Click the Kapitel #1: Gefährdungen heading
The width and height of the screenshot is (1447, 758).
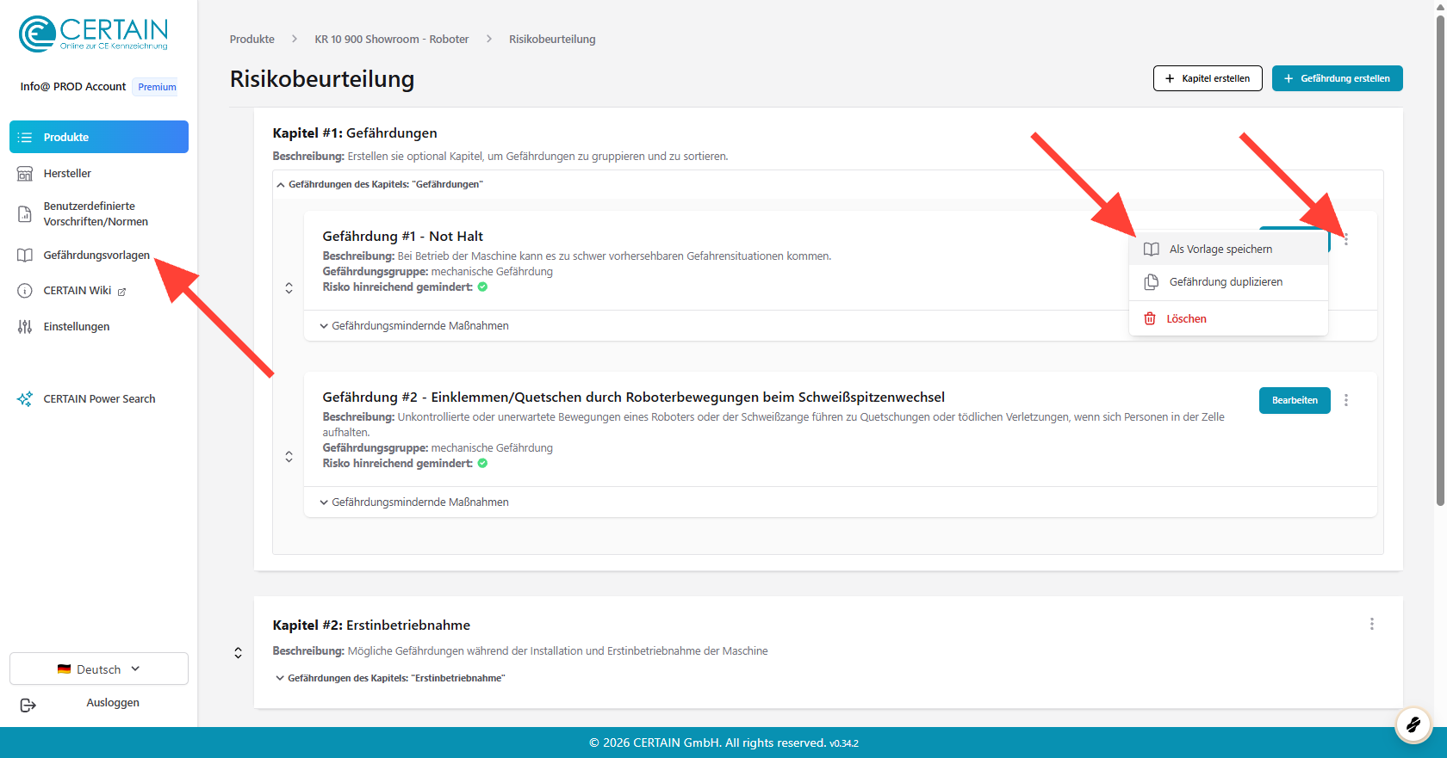pyautogui.click(x=355, y=133)
